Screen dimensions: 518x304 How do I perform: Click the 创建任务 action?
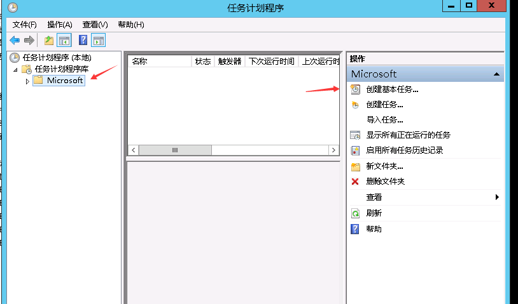pos(384,105)
